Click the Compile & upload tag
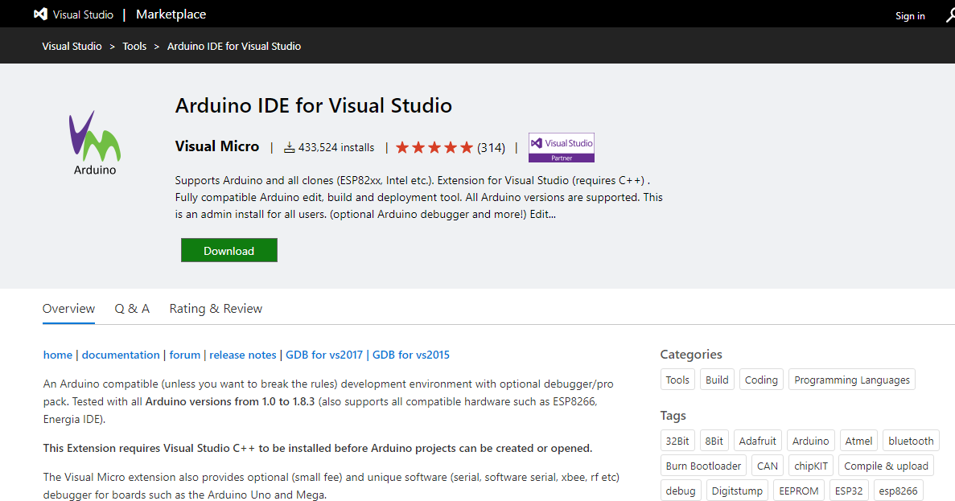 886,466
